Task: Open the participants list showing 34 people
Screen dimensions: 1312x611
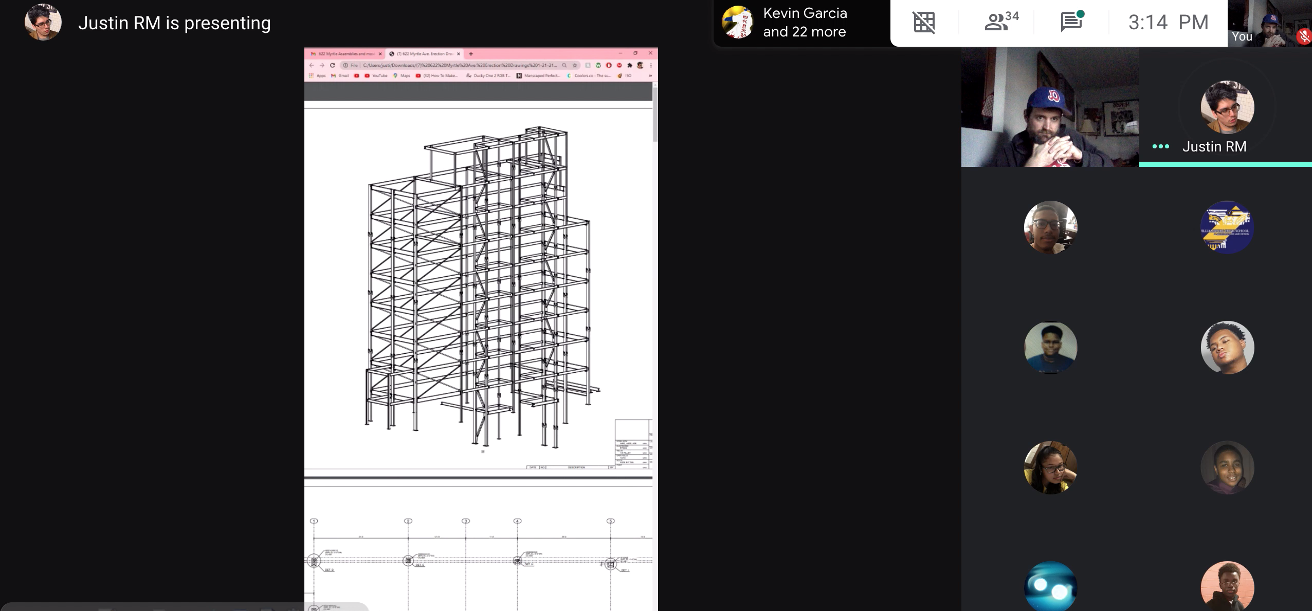Action: (x=1000, y=22)
